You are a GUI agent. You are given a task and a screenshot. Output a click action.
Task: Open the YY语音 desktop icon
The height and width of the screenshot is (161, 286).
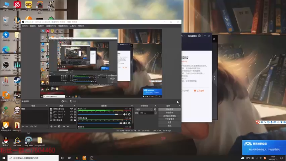tap(29, 6)
